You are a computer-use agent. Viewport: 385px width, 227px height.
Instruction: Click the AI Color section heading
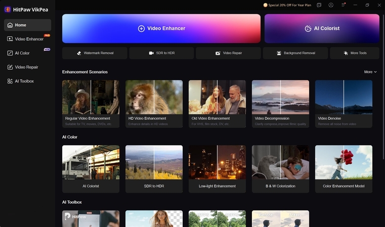(70, 137)
